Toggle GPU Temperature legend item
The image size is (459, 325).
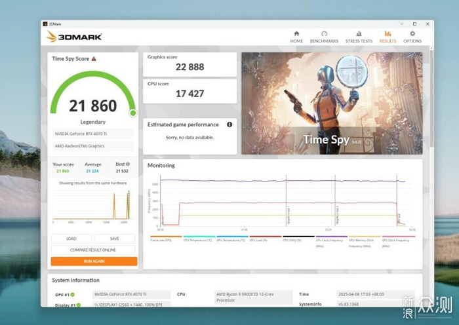tap(232, 239)
